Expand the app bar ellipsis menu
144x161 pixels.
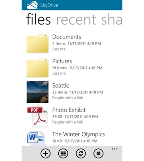[x=115, y=149]
